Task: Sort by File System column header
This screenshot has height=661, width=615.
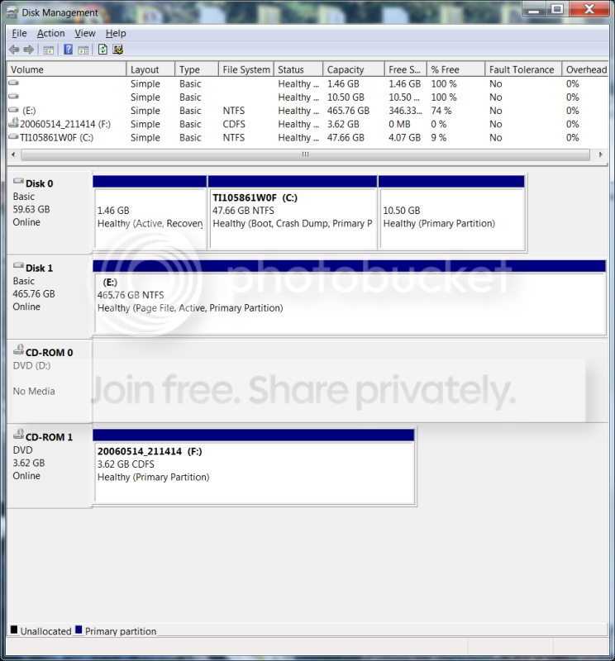Action: pos(246,69)
